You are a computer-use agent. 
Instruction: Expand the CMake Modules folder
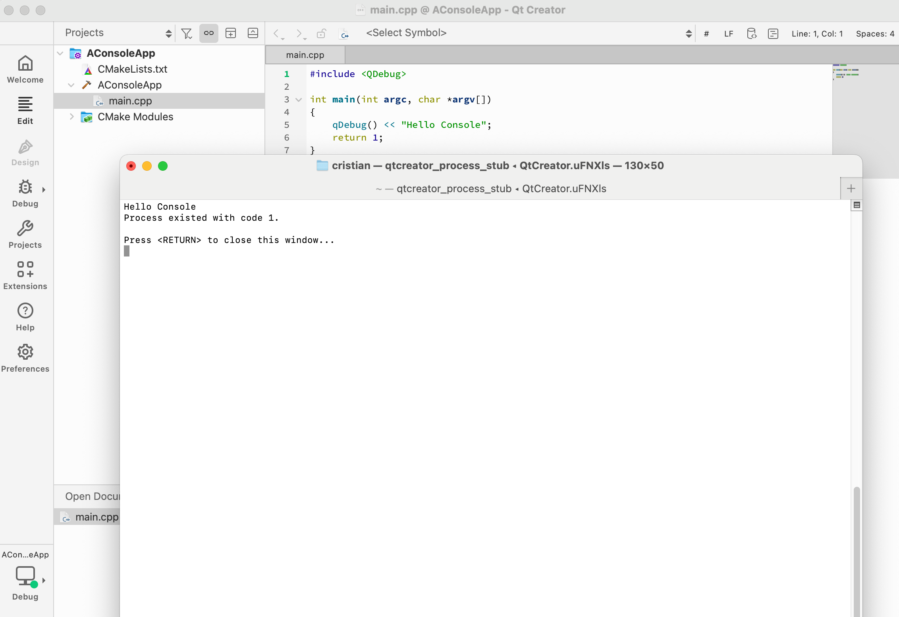[71, 117]
